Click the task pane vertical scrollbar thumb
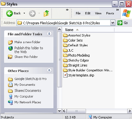The height and width of the screenshot is (119, 132). [59, 59]
